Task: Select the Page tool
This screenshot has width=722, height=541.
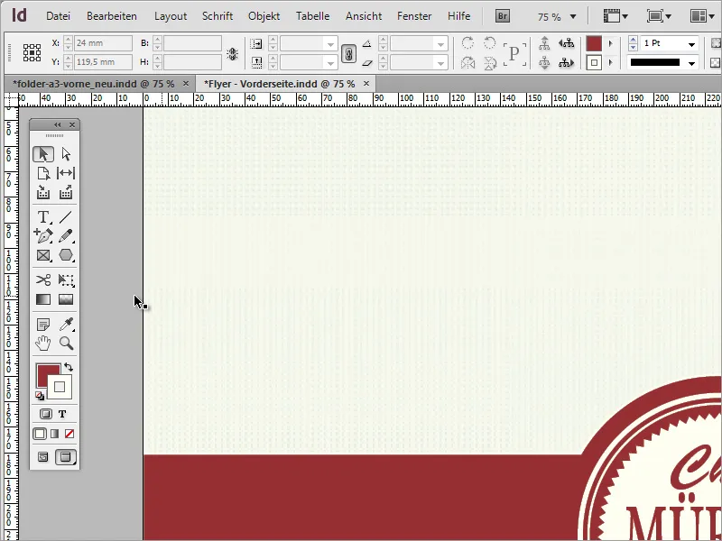Action: pyautogui.click(x=43, y=173)
